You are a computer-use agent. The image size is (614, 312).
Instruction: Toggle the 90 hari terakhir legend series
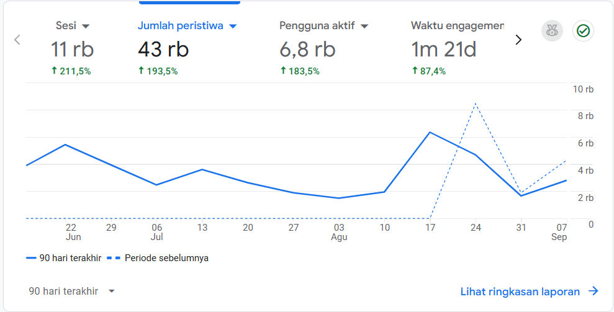(x=64, y=258)
